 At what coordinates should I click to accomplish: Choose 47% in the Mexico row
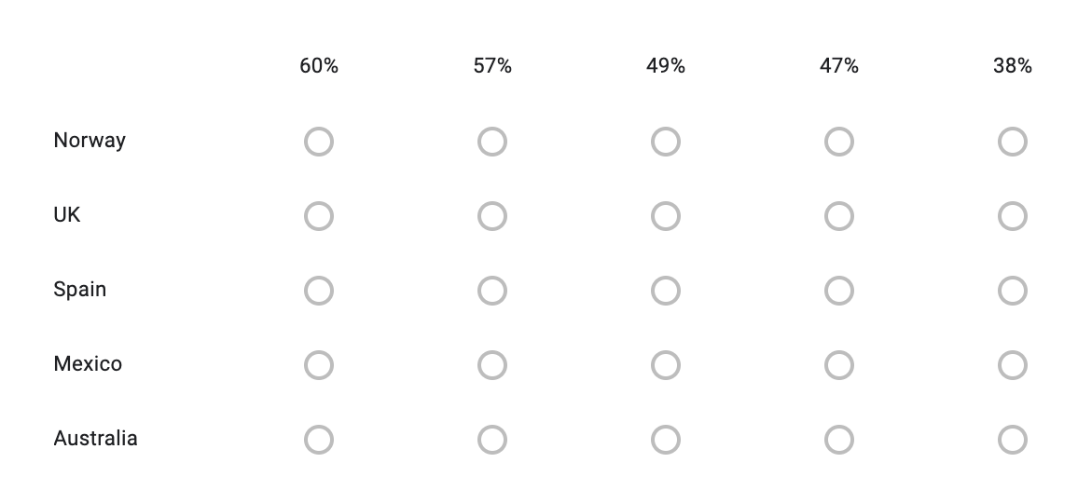pos(839,365)
